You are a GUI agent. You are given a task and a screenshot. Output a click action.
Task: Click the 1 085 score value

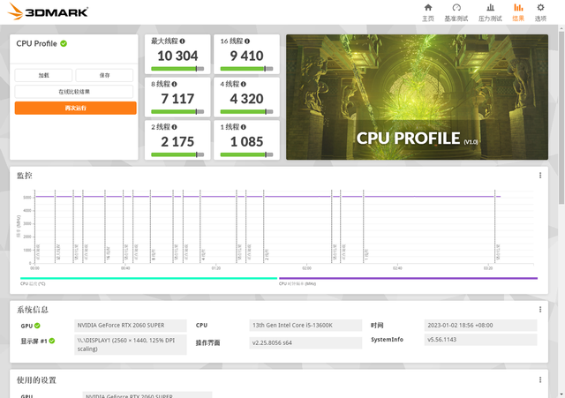[x=247, y=141]
